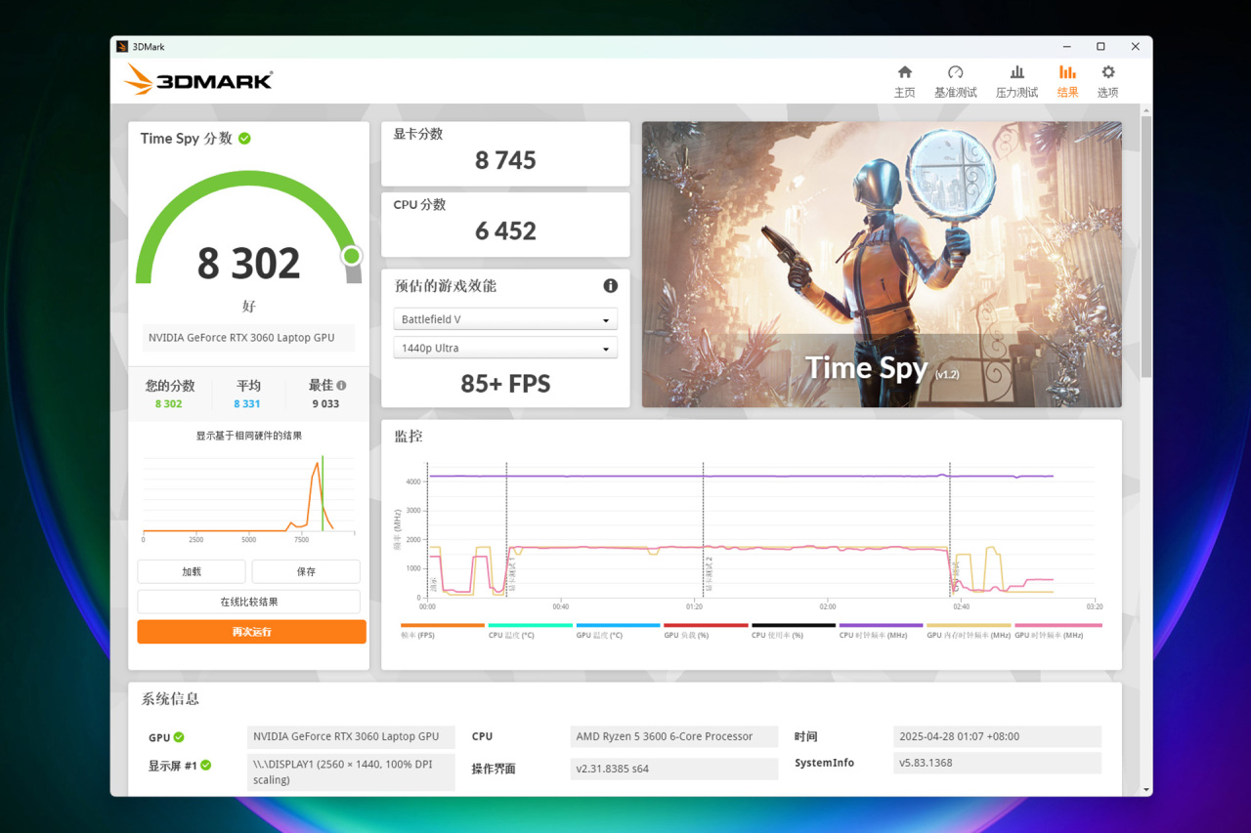Viewport: 1251px width, 833px height.
Task: Open the 选项 options tab
Action: click(x=1107, y=81)
